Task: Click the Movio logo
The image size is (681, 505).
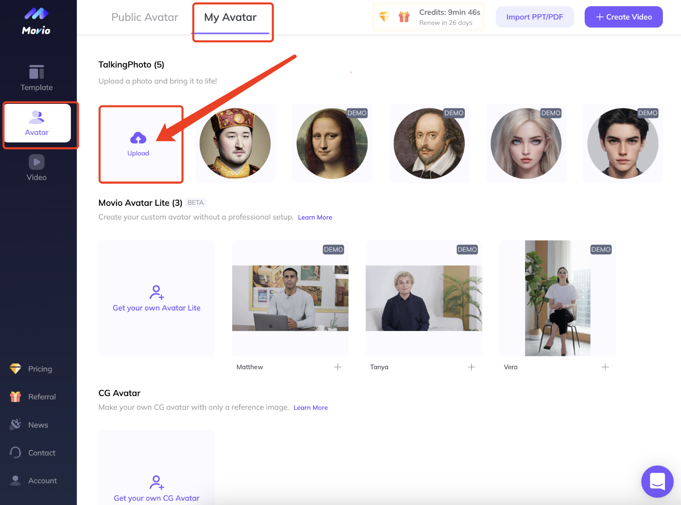Action: click(36, 21)
